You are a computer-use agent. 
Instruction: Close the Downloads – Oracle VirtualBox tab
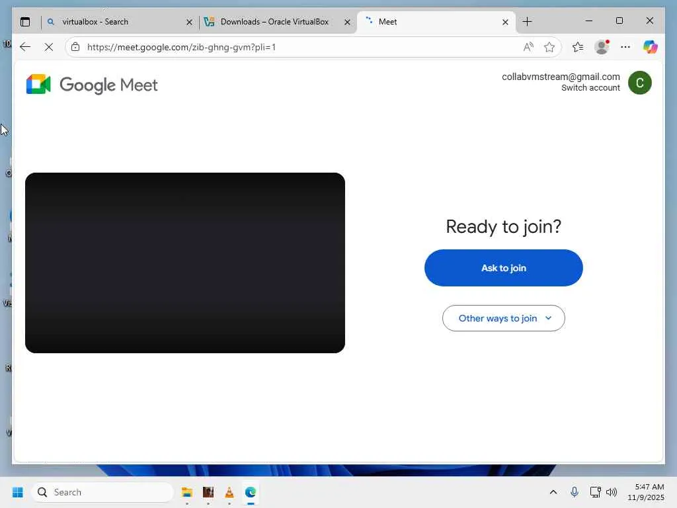(347, 22)
